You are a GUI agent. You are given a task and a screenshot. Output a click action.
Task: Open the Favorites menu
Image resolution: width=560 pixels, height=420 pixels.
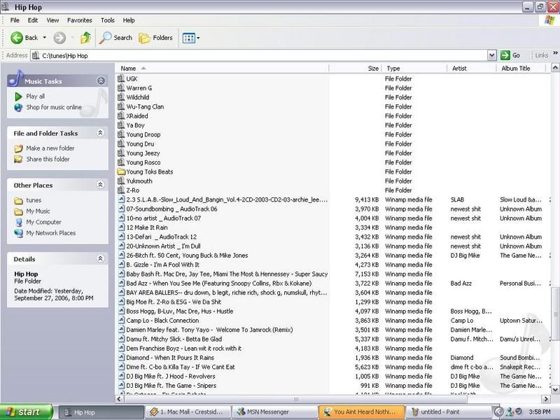click(x=79, y=20)
